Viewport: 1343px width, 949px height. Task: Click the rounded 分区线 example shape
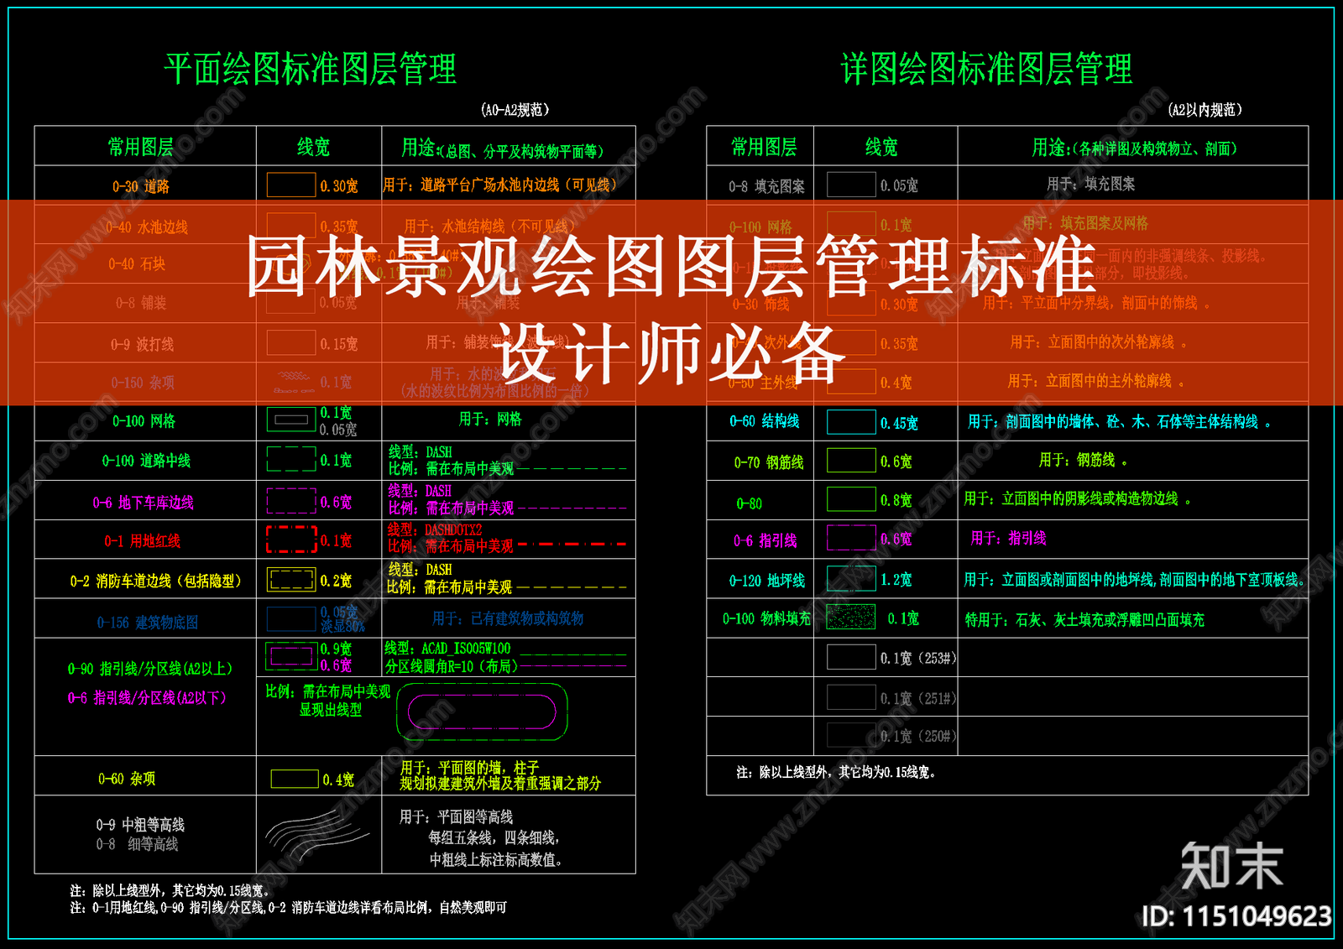click(x=482, y=712)
